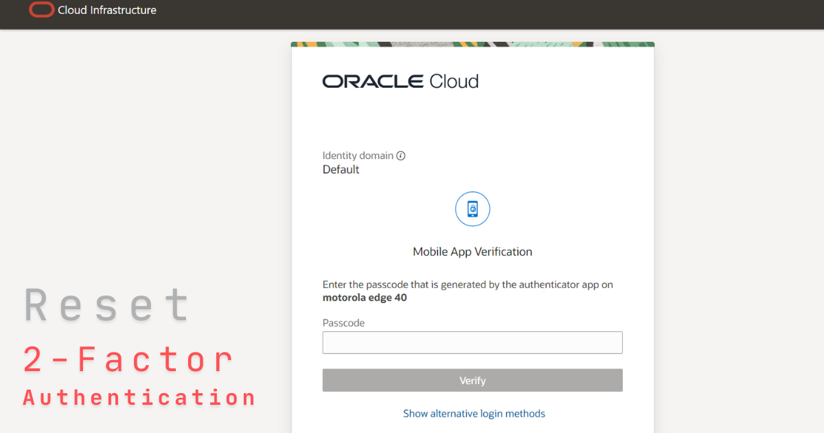Click the phone icon above Mobile App Verification

coord(472,209)
